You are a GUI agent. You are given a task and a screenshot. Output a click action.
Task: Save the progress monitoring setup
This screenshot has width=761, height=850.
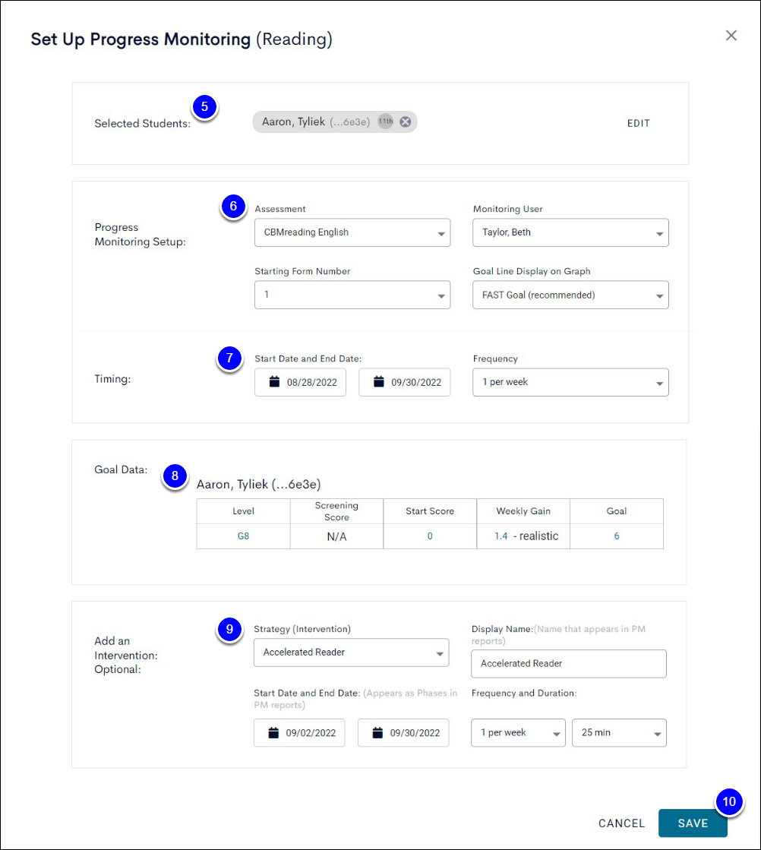pyautogui.click(x=693, y=823)
